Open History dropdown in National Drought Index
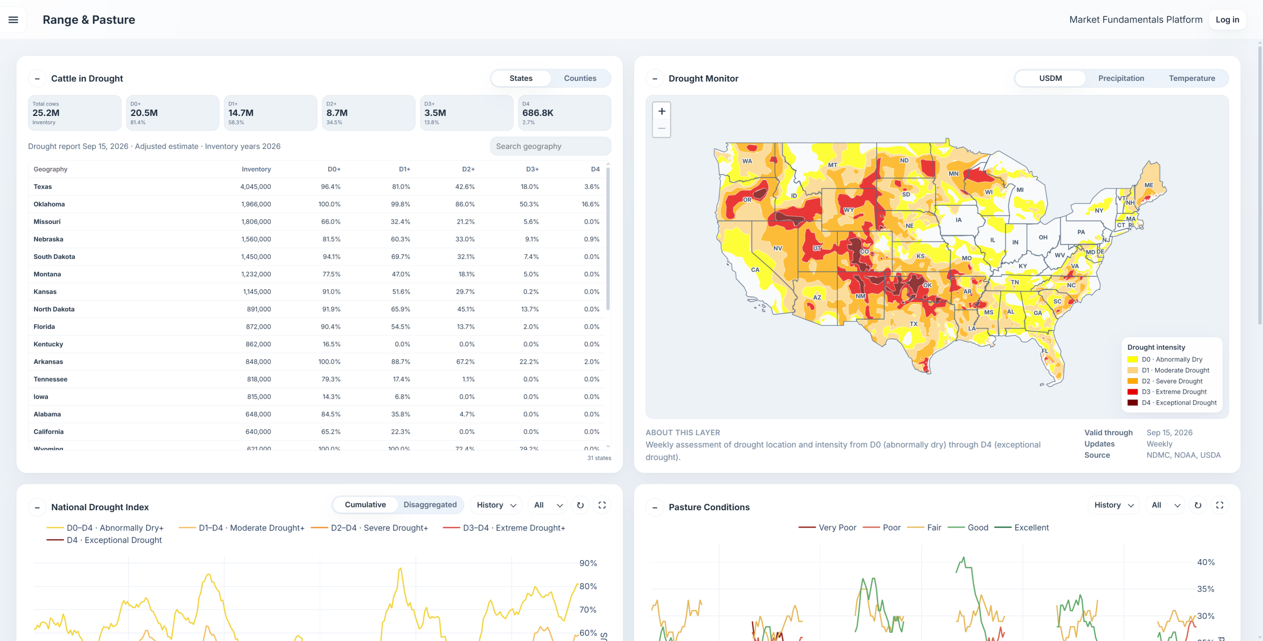 click(496, 505)
